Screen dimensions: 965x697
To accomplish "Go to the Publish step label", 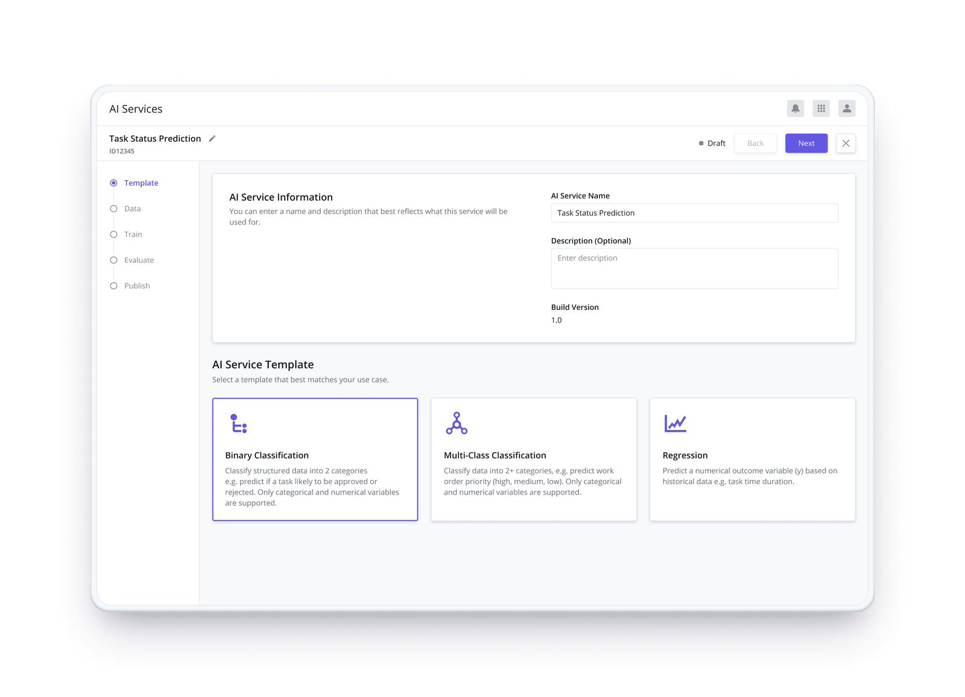I will coord(137,286).
